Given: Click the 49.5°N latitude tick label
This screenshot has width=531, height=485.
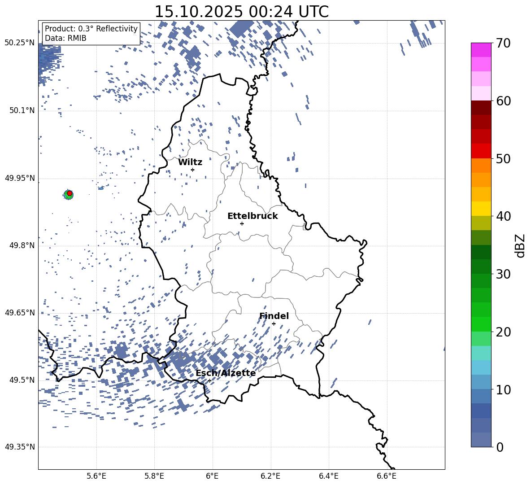Looking at the screenshot, I should click(22, 380).
